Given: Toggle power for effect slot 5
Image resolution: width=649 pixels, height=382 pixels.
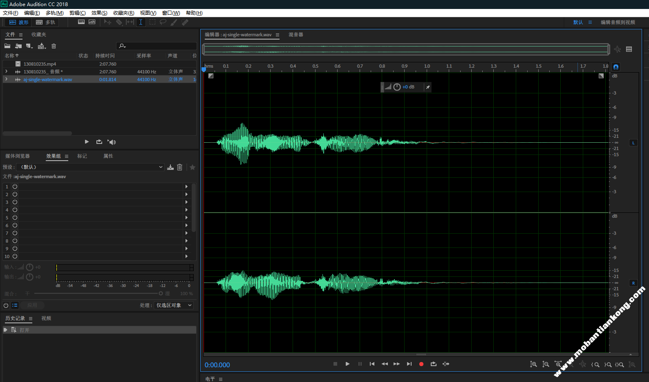Looking at the screenshot, I should pyautogui.click(x=15, y=217).
